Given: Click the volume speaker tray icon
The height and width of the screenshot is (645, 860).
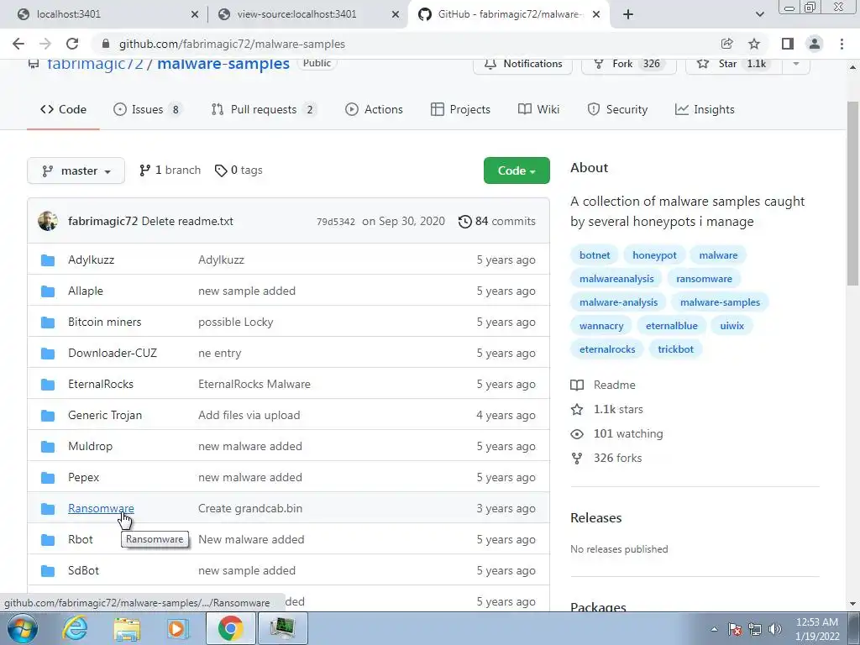Looking at the screenshot, I should coord(775,629).
